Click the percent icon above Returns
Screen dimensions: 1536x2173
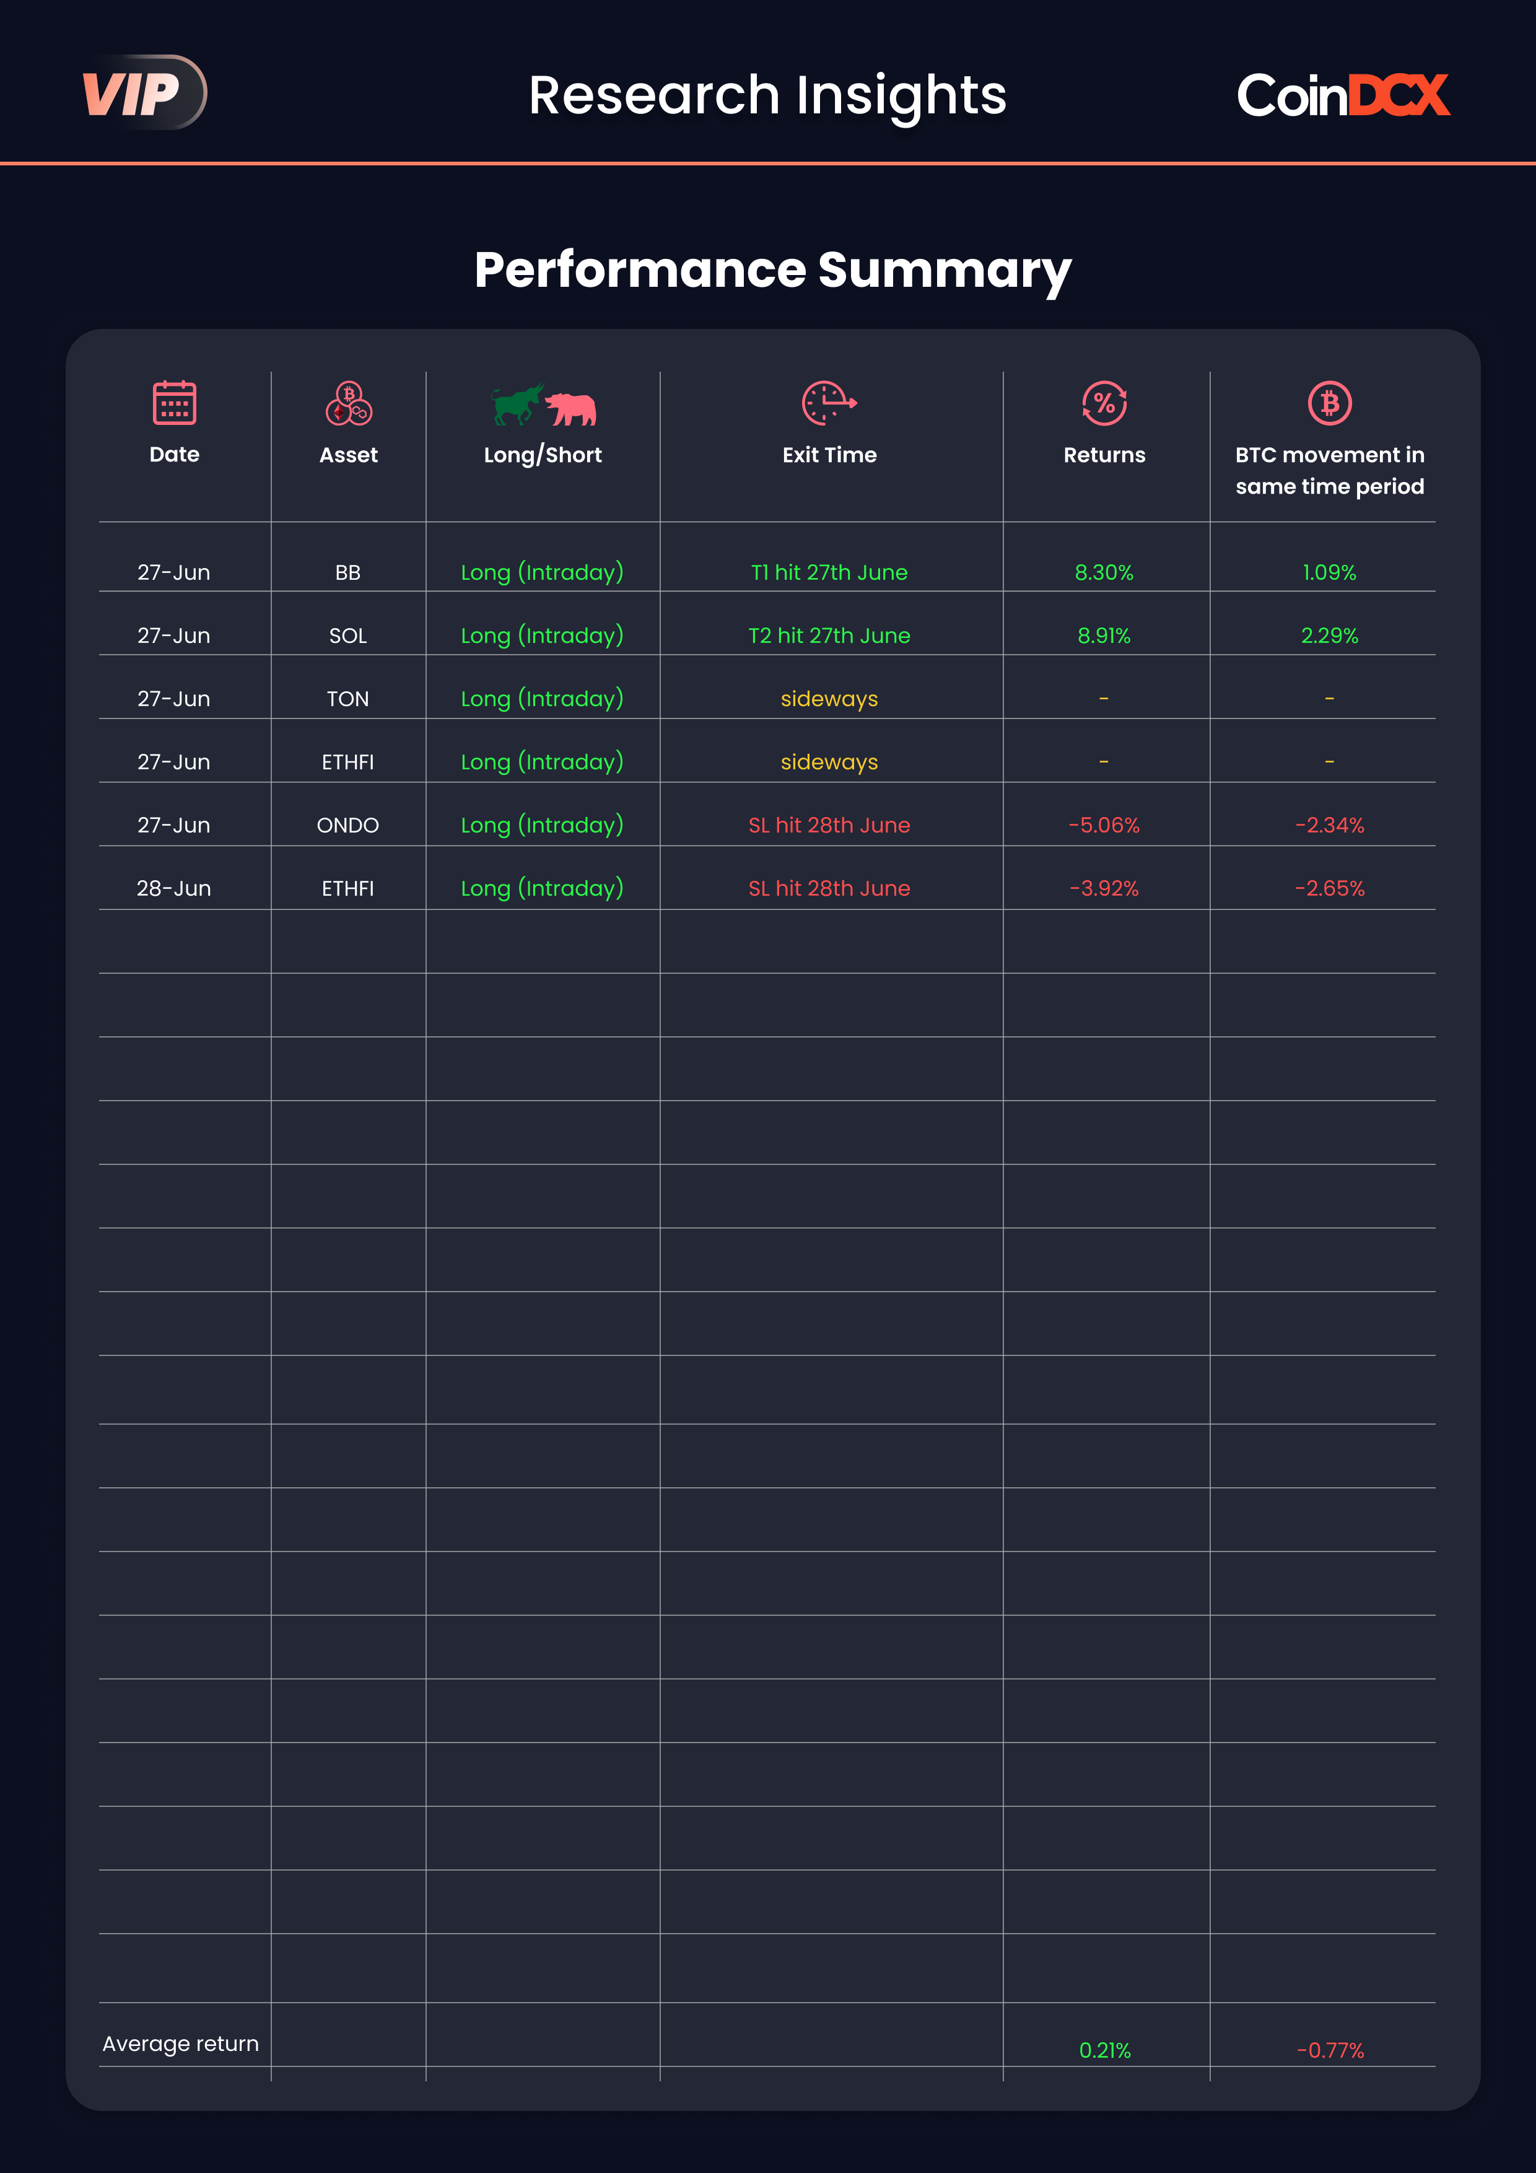click(1104, 403)
